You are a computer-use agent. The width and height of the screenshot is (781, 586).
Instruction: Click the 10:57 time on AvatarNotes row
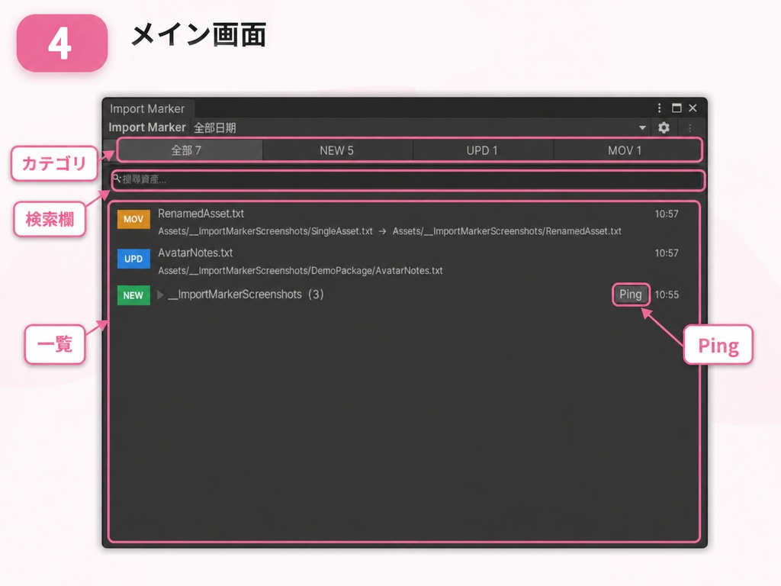pos(667,253)
